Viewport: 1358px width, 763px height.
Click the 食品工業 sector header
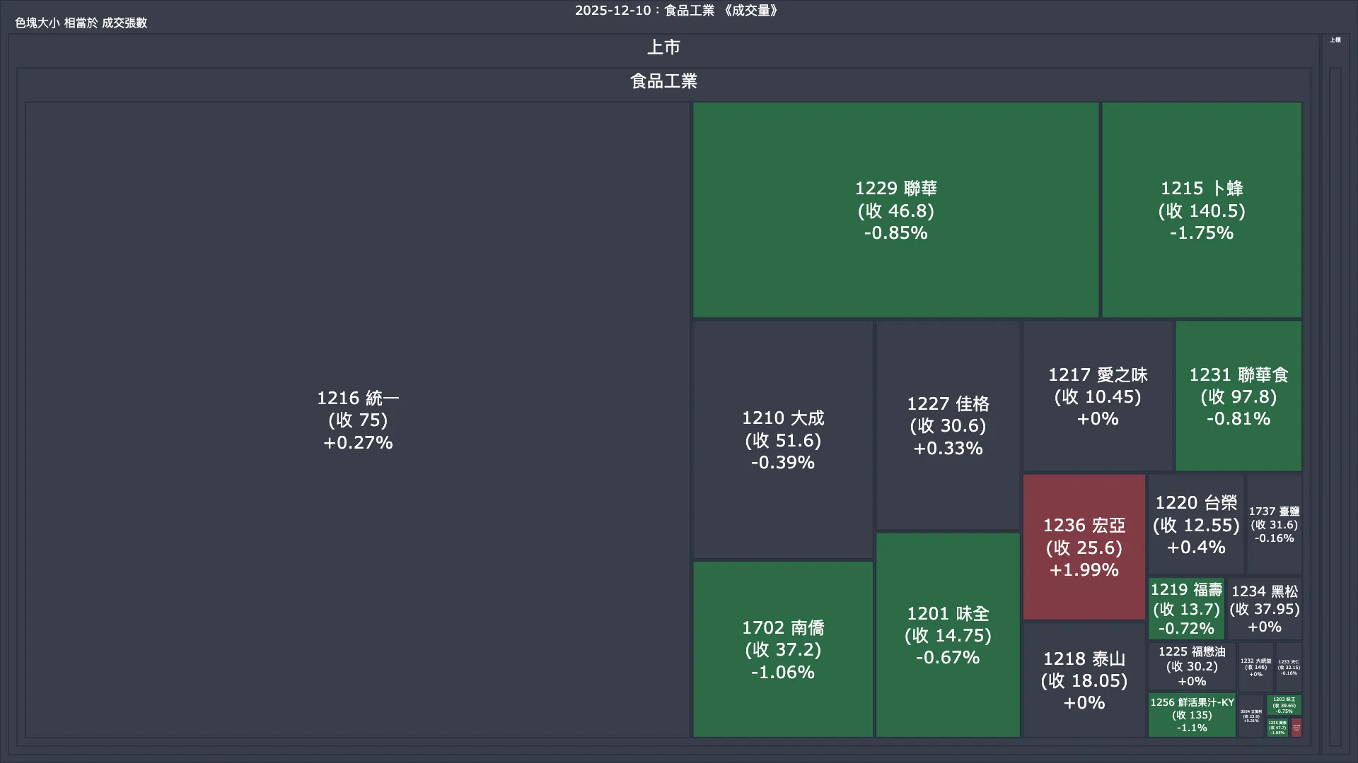[663, 81]
